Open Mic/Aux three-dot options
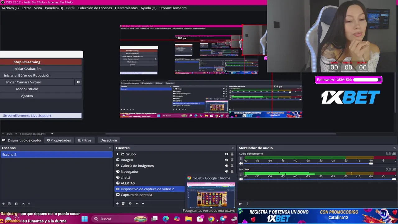 pyautogui.click(x=241, y=175)
